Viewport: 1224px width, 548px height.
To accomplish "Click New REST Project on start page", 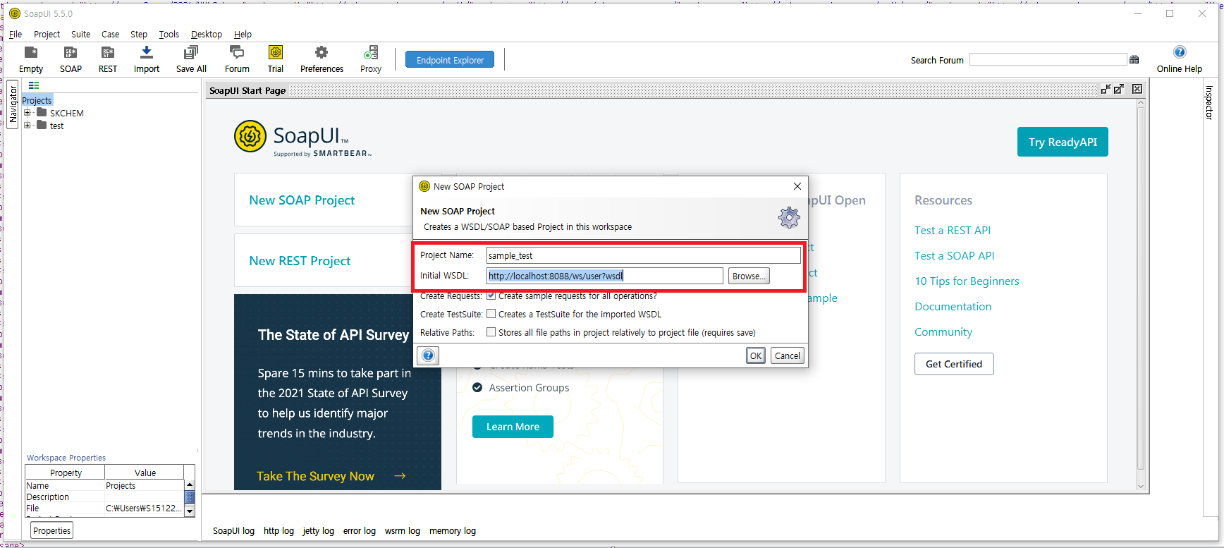I will pos(300,261).
